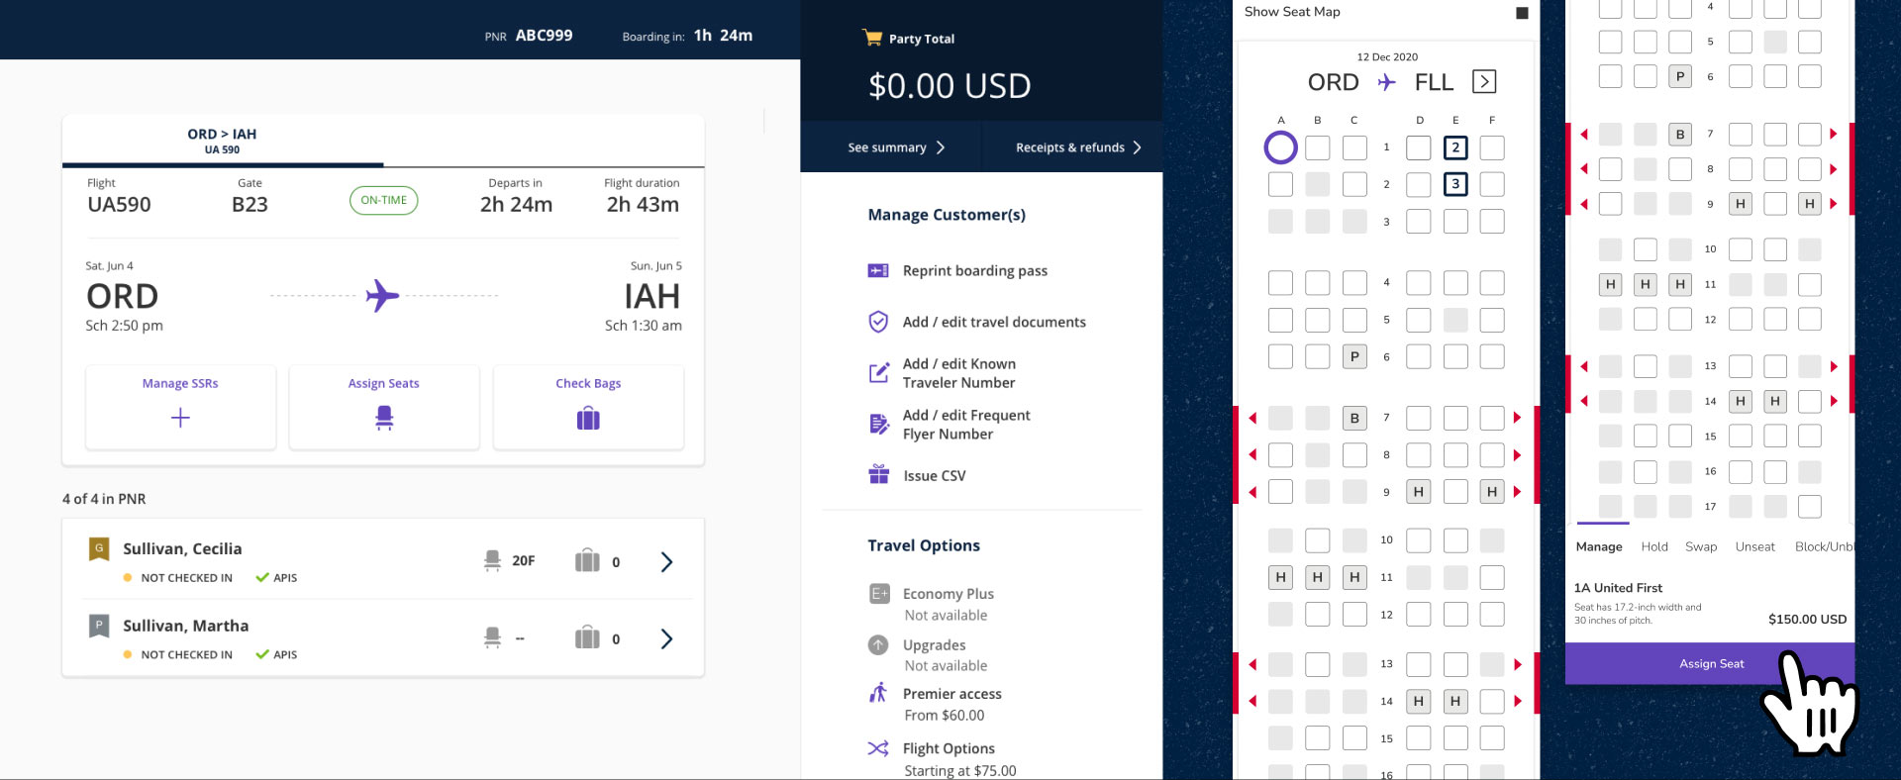Viewport: 1901px width, 780px height.
Task: Click the plus icon under Manage SSRs
Action: (x=180, y=418)
